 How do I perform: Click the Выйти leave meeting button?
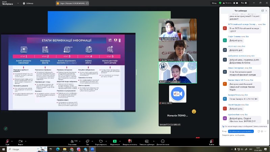pyautogui.click(x=211, y=141)
